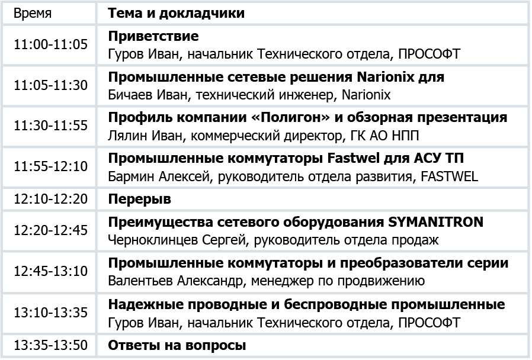The height and width of the screenshot is (360, 532).
Task: Select speaker Валентьев Александр, менеджер по продвижению
Action: tap(267, 281)
